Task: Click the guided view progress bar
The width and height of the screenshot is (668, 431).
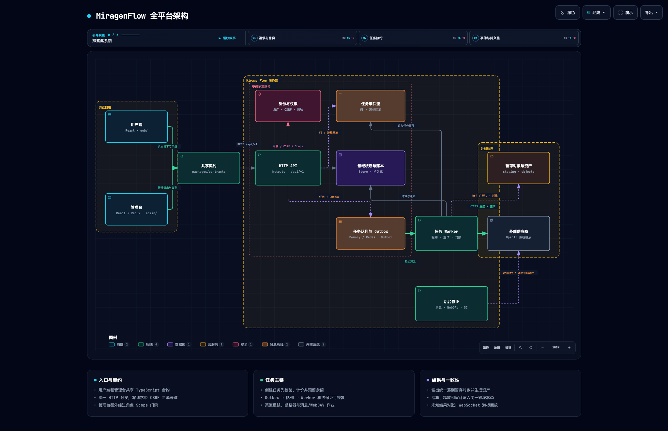Action: click(x=130, y=35)
